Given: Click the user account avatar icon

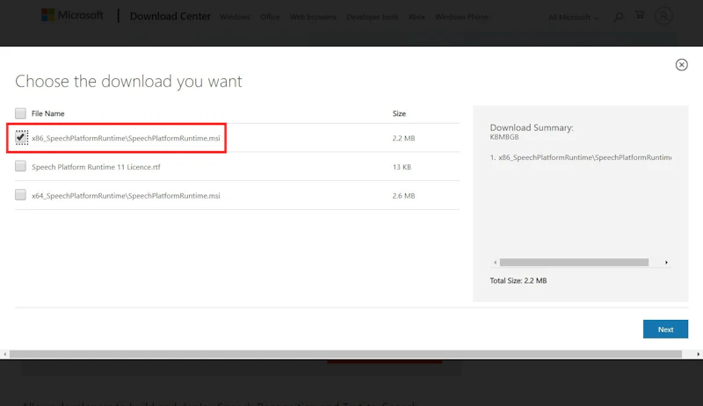Looking at the screenshot, I should coord(663,16).
